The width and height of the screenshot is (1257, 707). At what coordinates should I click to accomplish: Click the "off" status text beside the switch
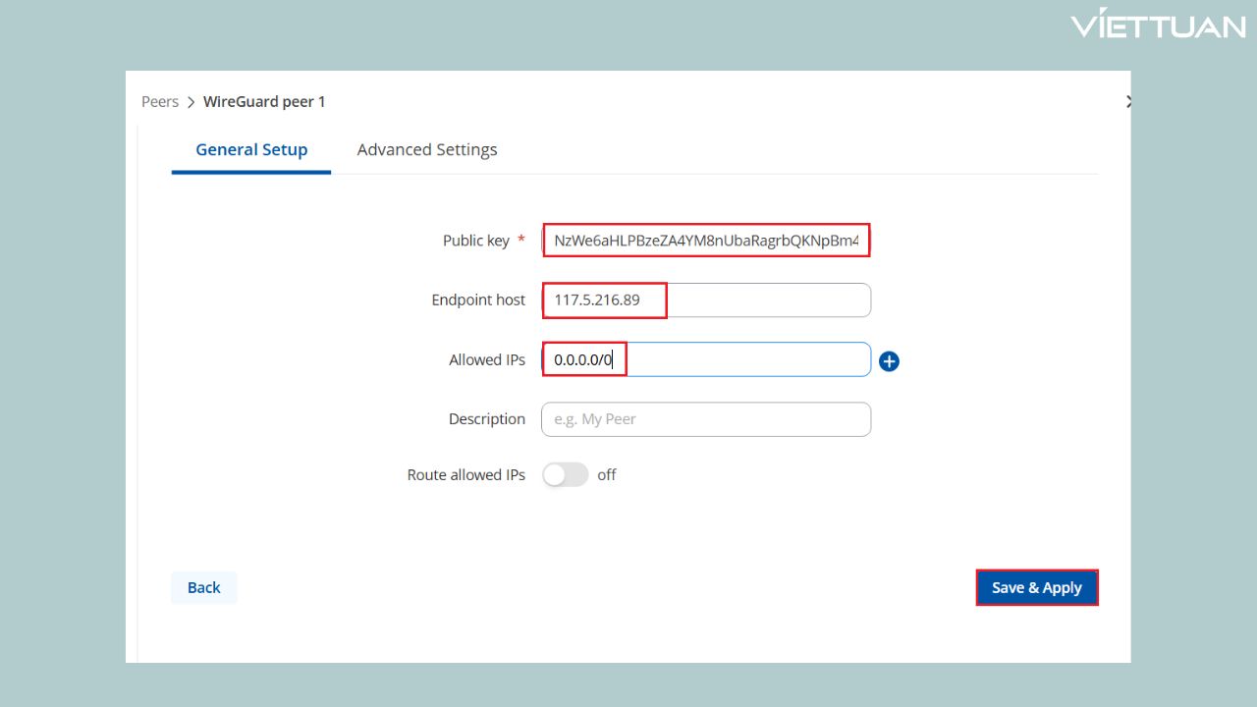[x=607, y=475]
